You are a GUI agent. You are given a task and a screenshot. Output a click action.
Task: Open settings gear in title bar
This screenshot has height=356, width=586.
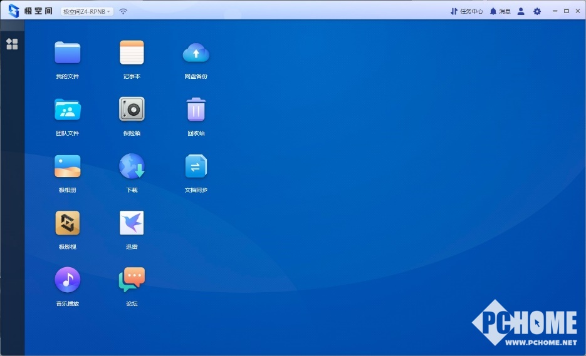pyautogui.click(x=537, y=11)
